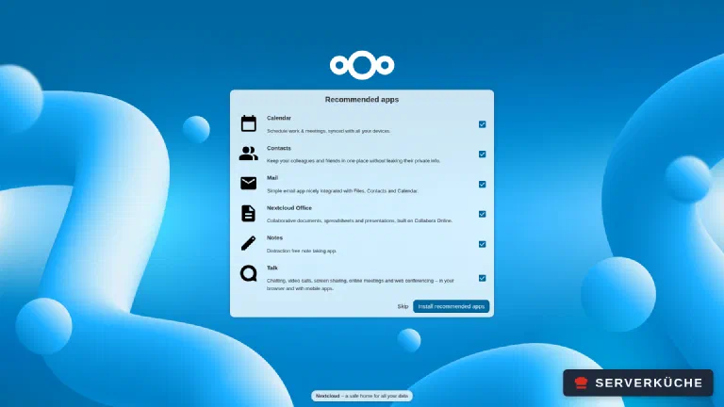The image size is (724, 407).
Task: Click 'Chatting, video calls' description text
Action: pos(360,285)
